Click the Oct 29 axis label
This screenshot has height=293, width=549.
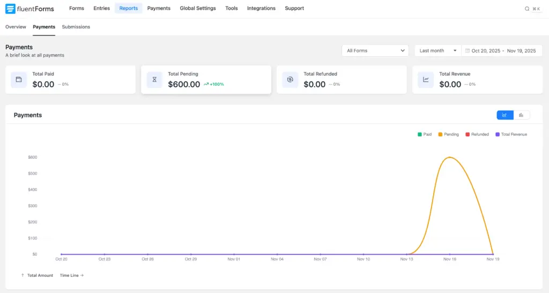pos(191,259)
